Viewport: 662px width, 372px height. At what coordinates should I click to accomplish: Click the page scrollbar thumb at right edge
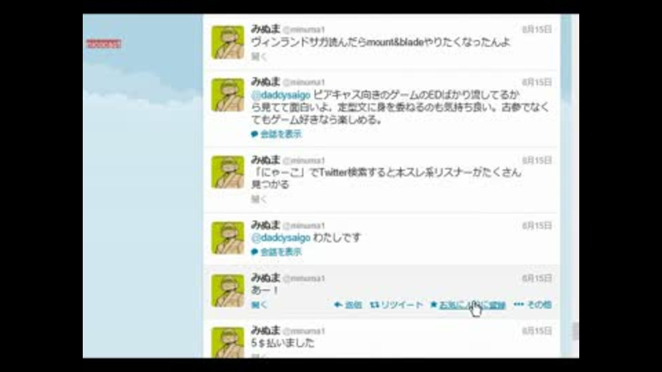(575, 331)
